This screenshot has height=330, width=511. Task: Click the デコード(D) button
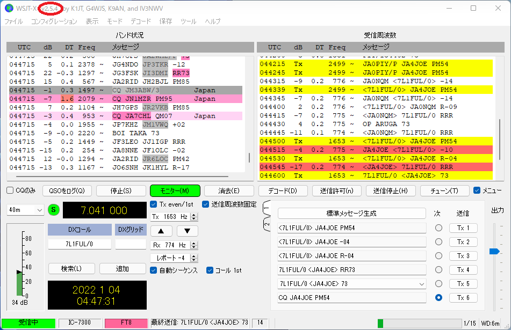click(x=283, y=190)
